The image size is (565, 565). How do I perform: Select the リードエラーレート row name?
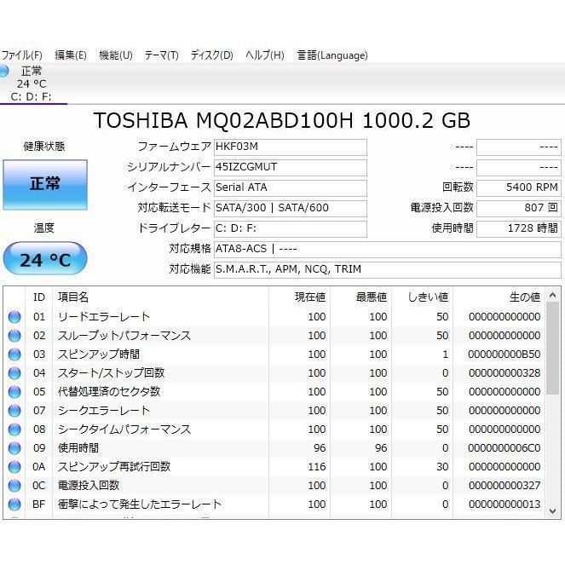click(x=103, y=317)
